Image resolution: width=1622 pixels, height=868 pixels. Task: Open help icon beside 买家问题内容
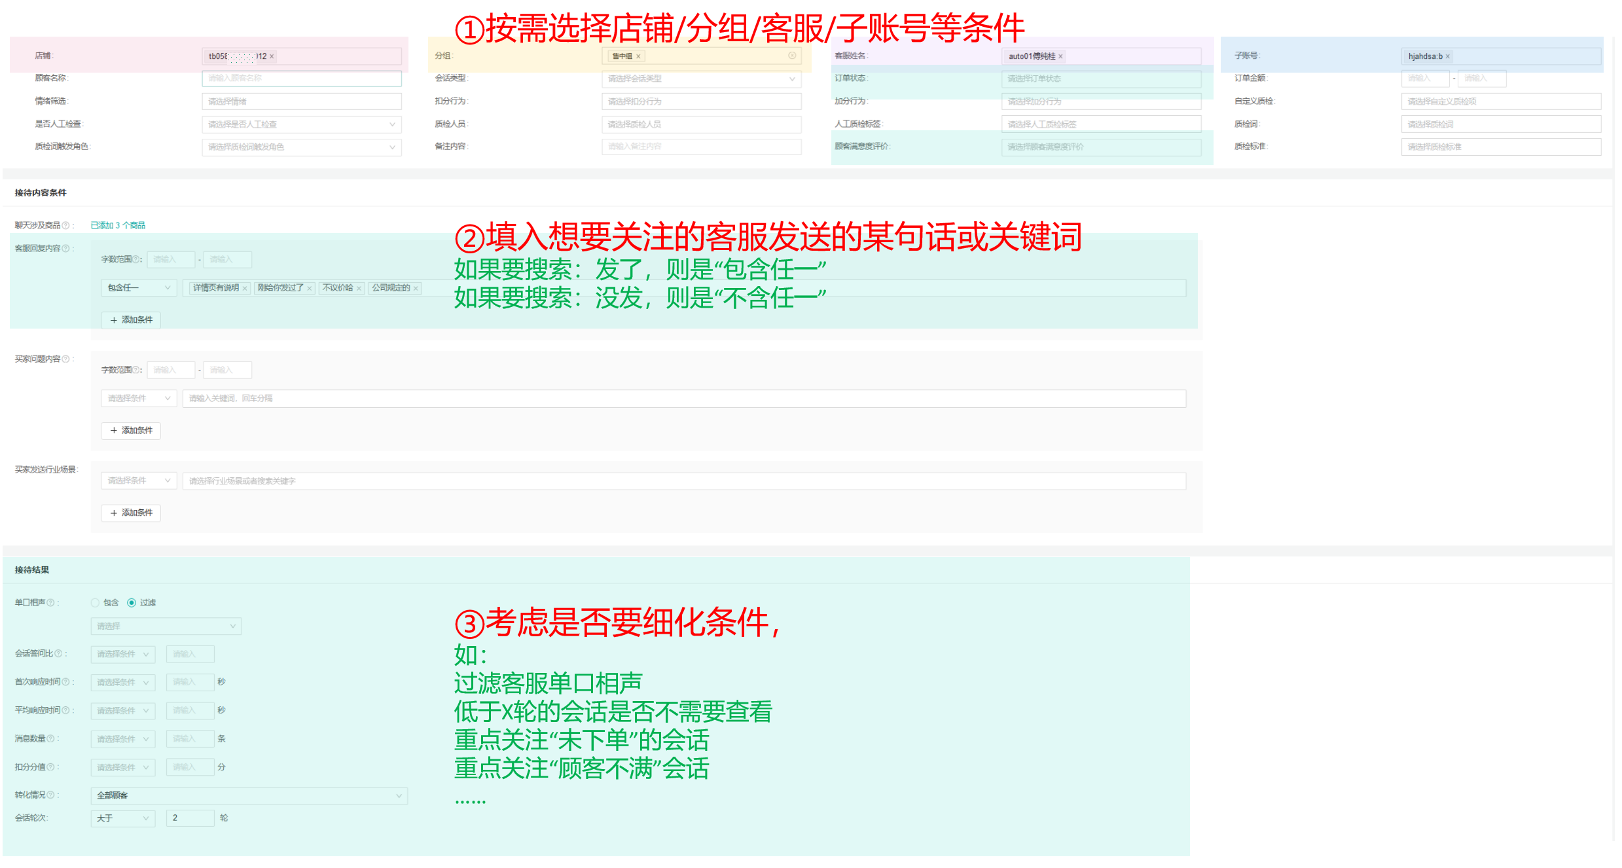tap(65, 359)
